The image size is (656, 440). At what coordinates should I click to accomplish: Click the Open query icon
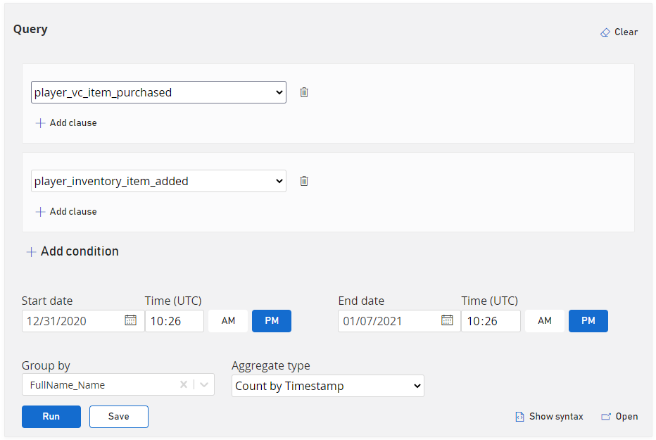click(x=606, y=417)
